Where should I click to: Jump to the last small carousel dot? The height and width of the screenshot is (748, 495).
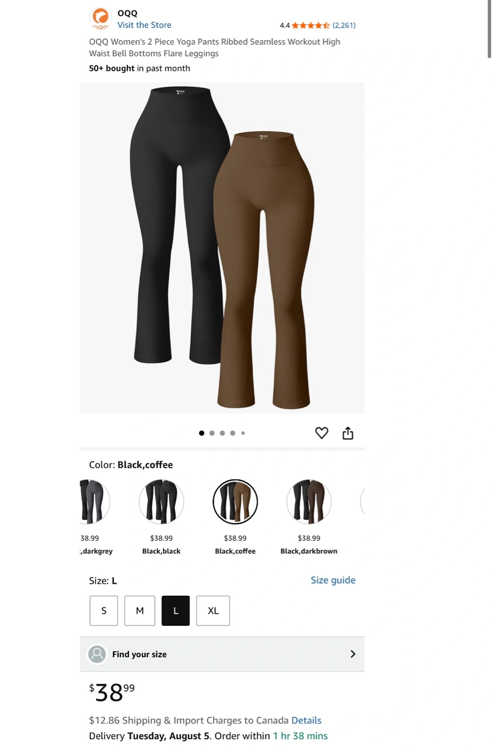pos(243,433)
